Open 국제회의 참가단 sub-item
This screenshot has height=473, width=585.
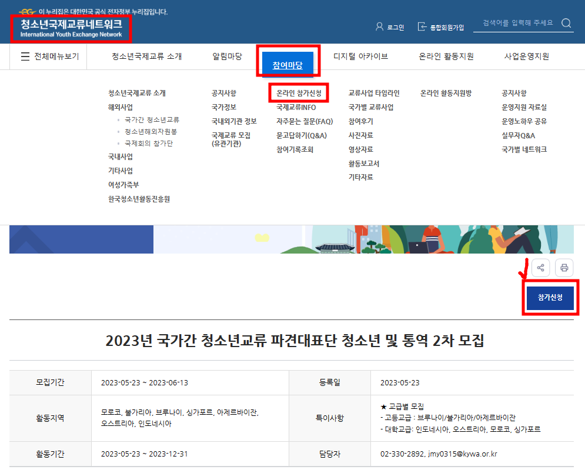click(x=149, y=144)
